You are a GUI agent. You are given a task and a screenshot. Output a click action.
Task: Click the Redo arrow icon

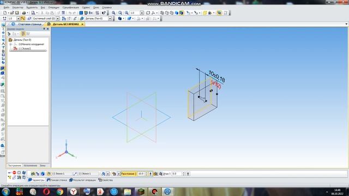(74, 13)
